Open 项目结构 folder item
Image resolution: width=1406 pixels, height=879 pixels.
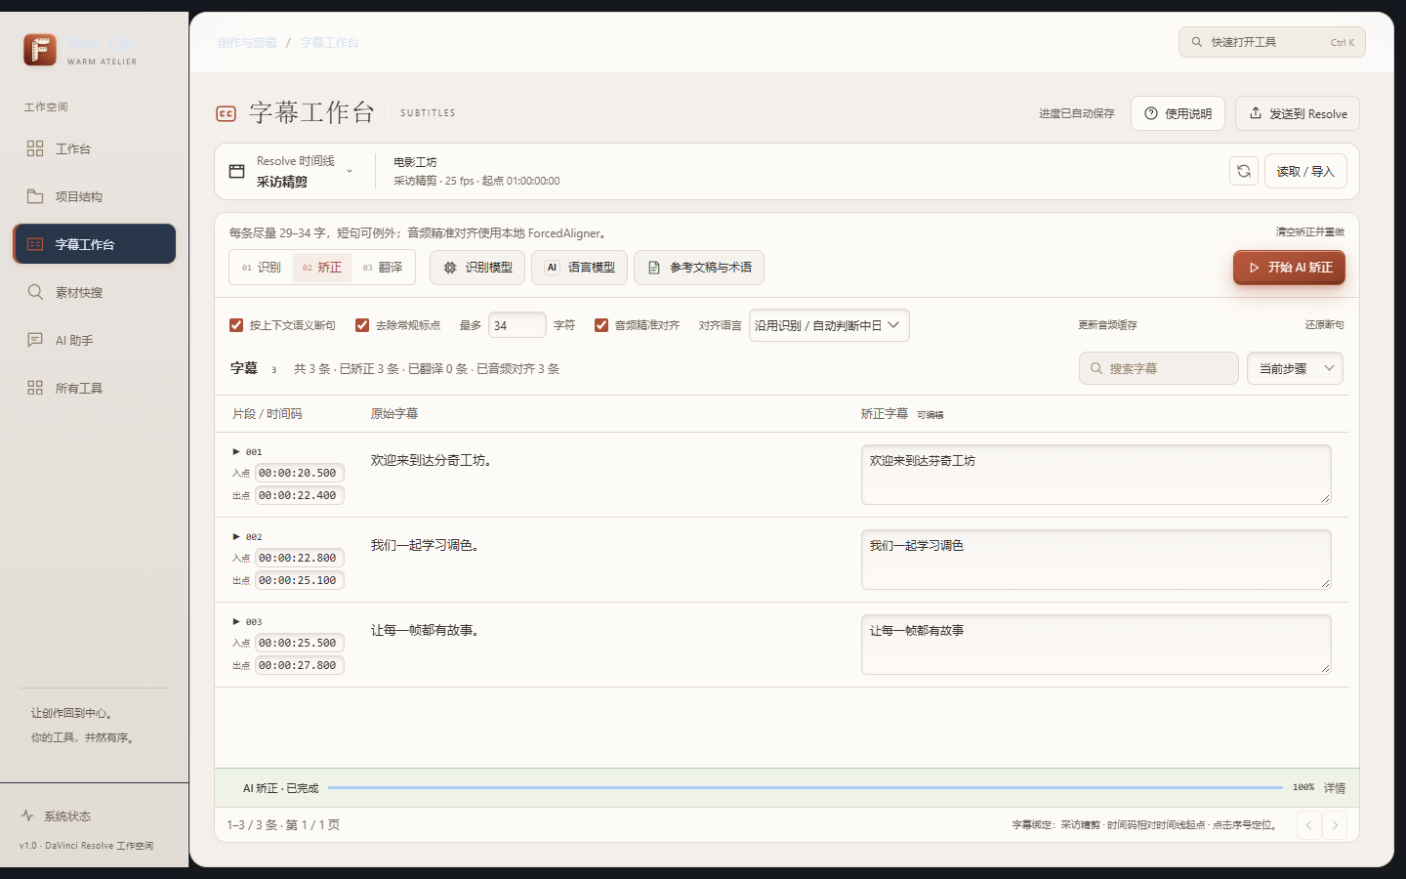94,196
